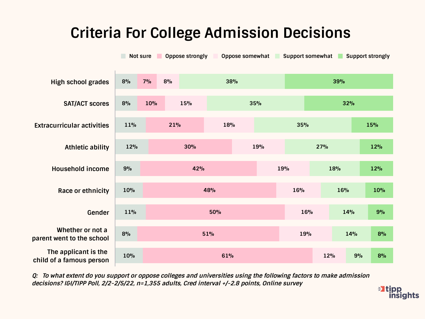Click the 42% segment for Household income
This screenshot has height=319, width=425.
[x=198, y=169]
